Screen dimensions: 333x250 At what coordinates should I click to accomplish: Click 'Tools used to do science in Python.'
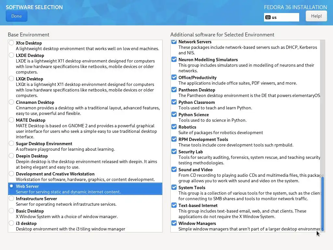pos(212,120)
